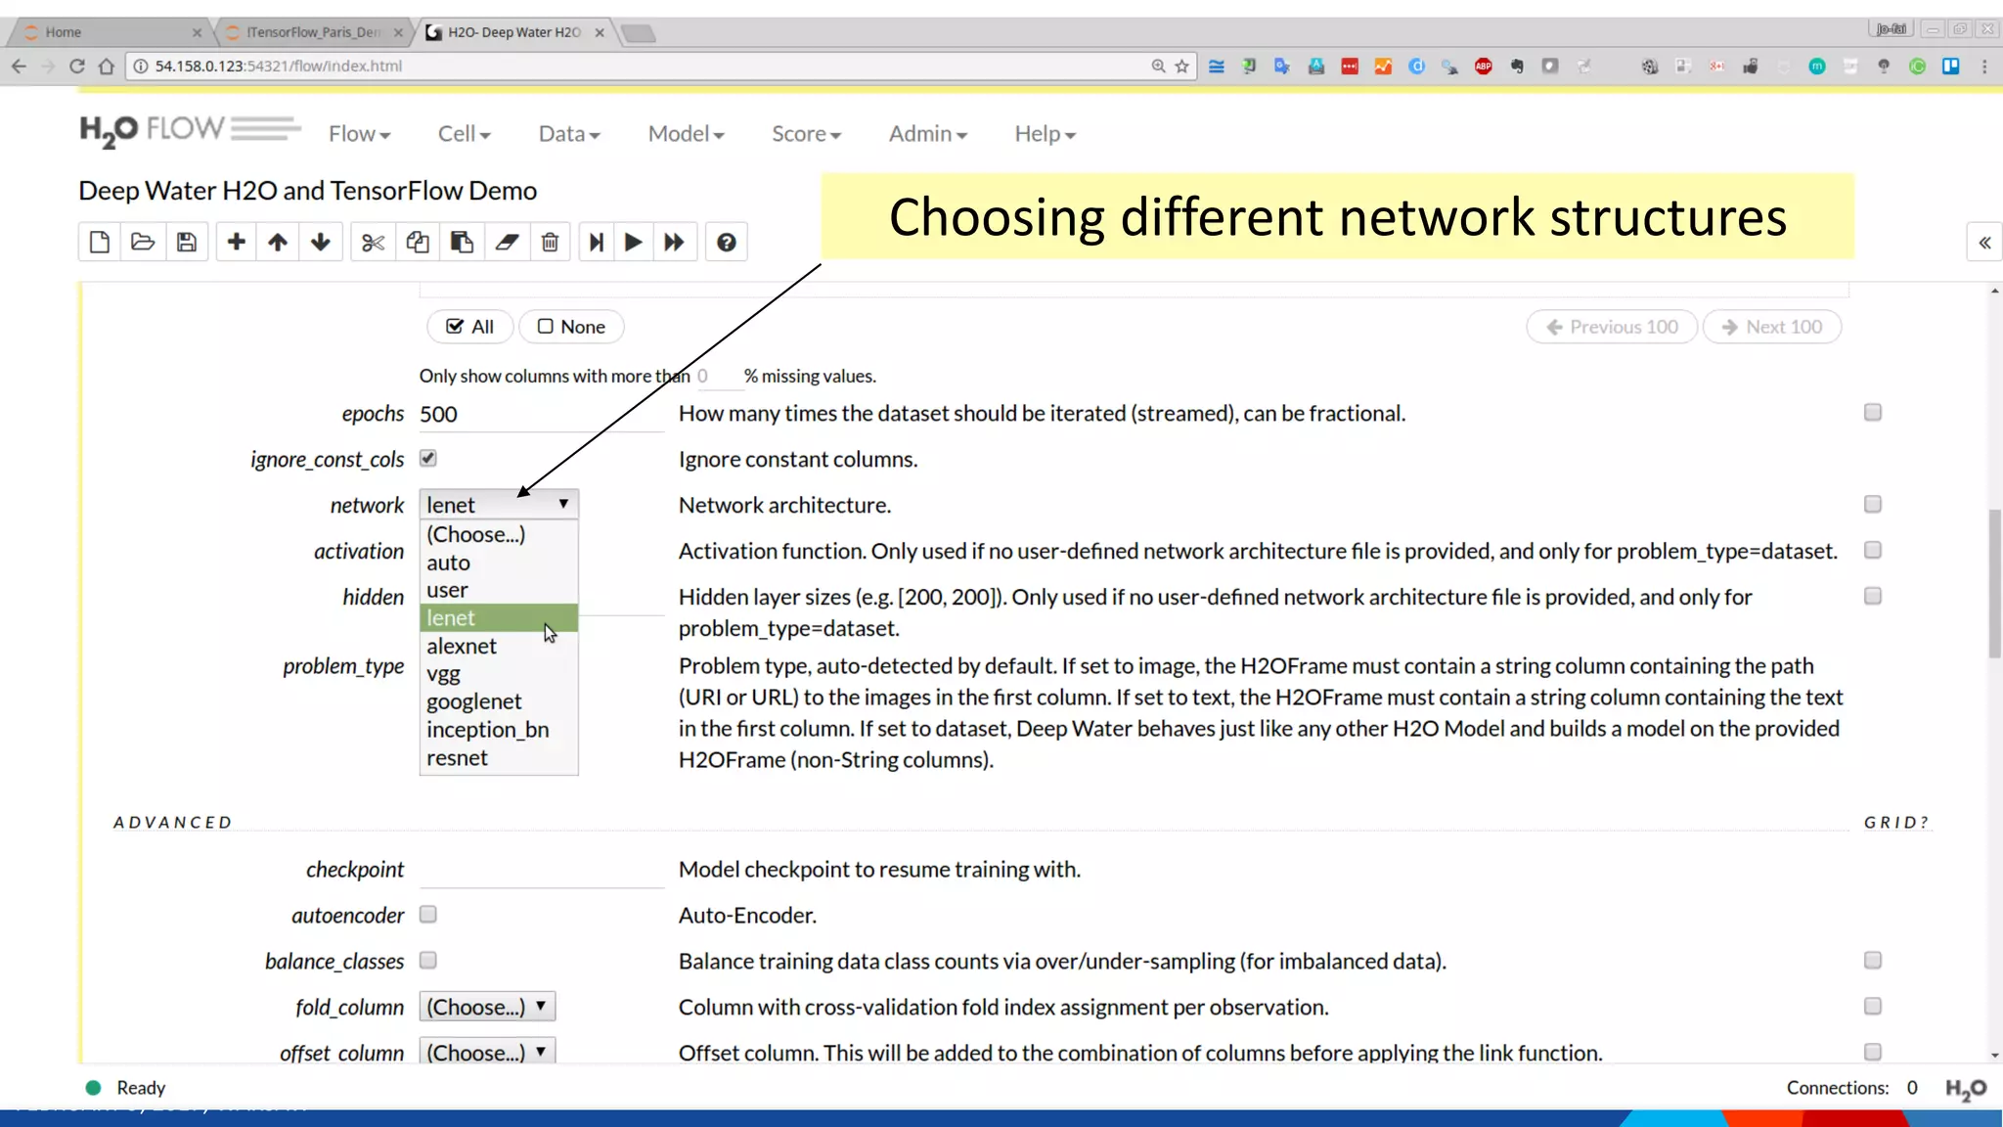
Task: Open the offset_column dropdown
Action: tap(487, 1052)
